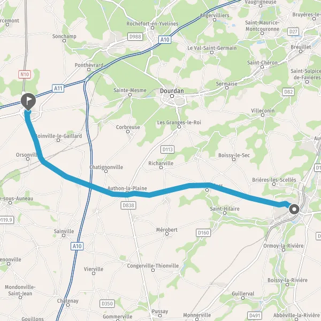Image resolution: width=321 pixels, height=321 pixels.
Task: Select the Mérobert village label
Action: (166, 230)
